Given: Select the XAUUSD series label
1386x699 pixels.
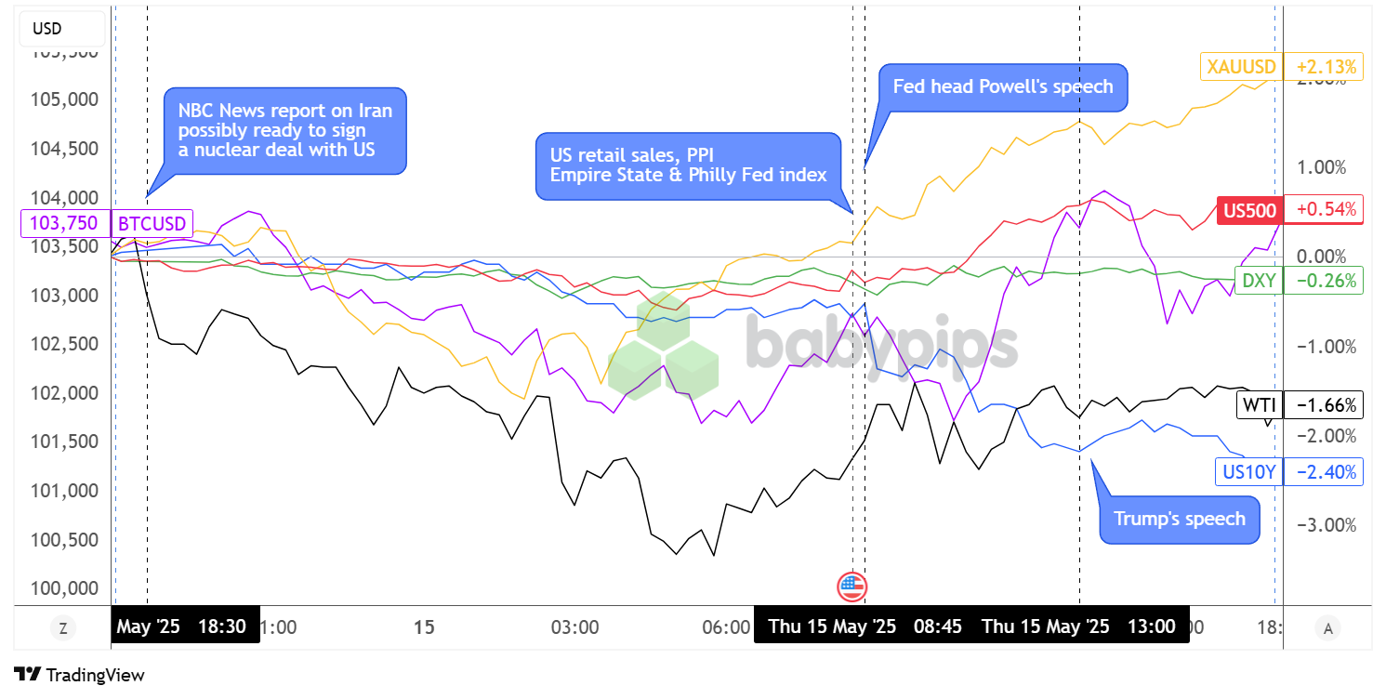Looking at the screenshot, I should coord(1241,66).
